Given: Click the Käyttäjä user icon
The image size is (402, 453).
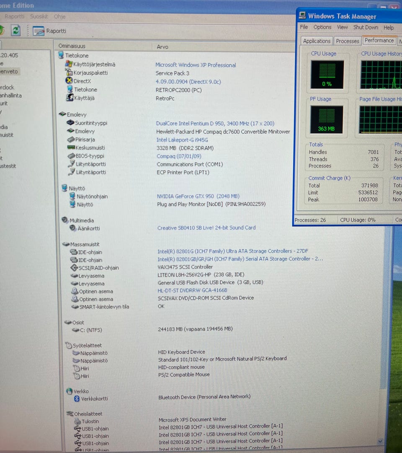Looking at the screenshot, I should 70,98.
